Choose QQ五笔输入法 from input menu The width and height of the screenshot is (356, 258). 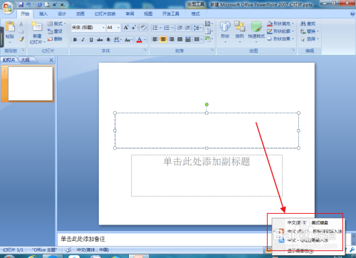click(x=308, y=240)
